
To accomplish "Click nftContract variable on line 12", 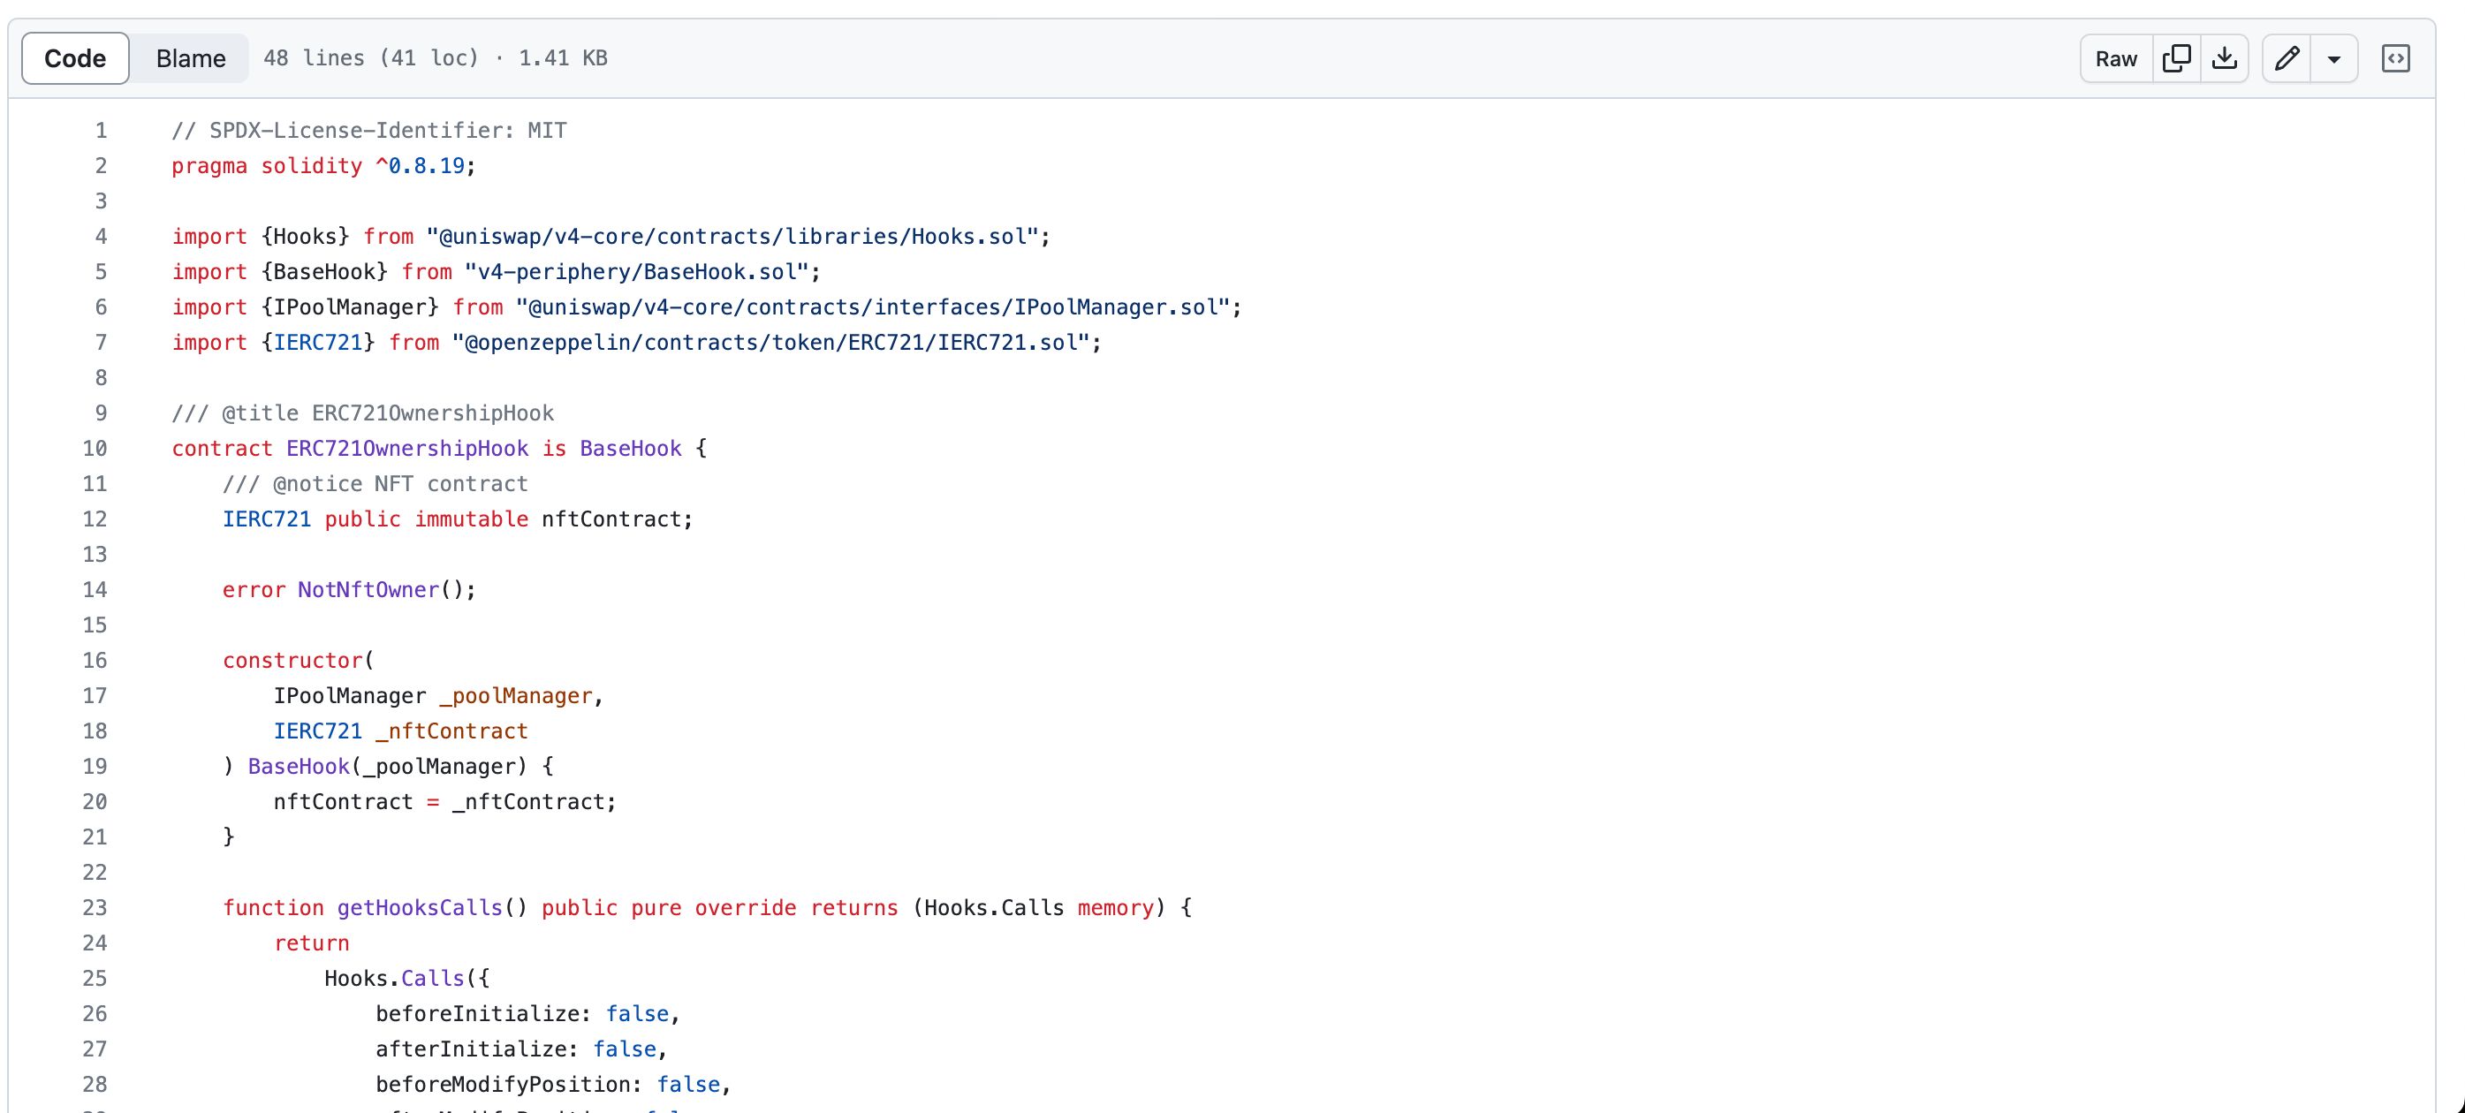I will (611, 519).
